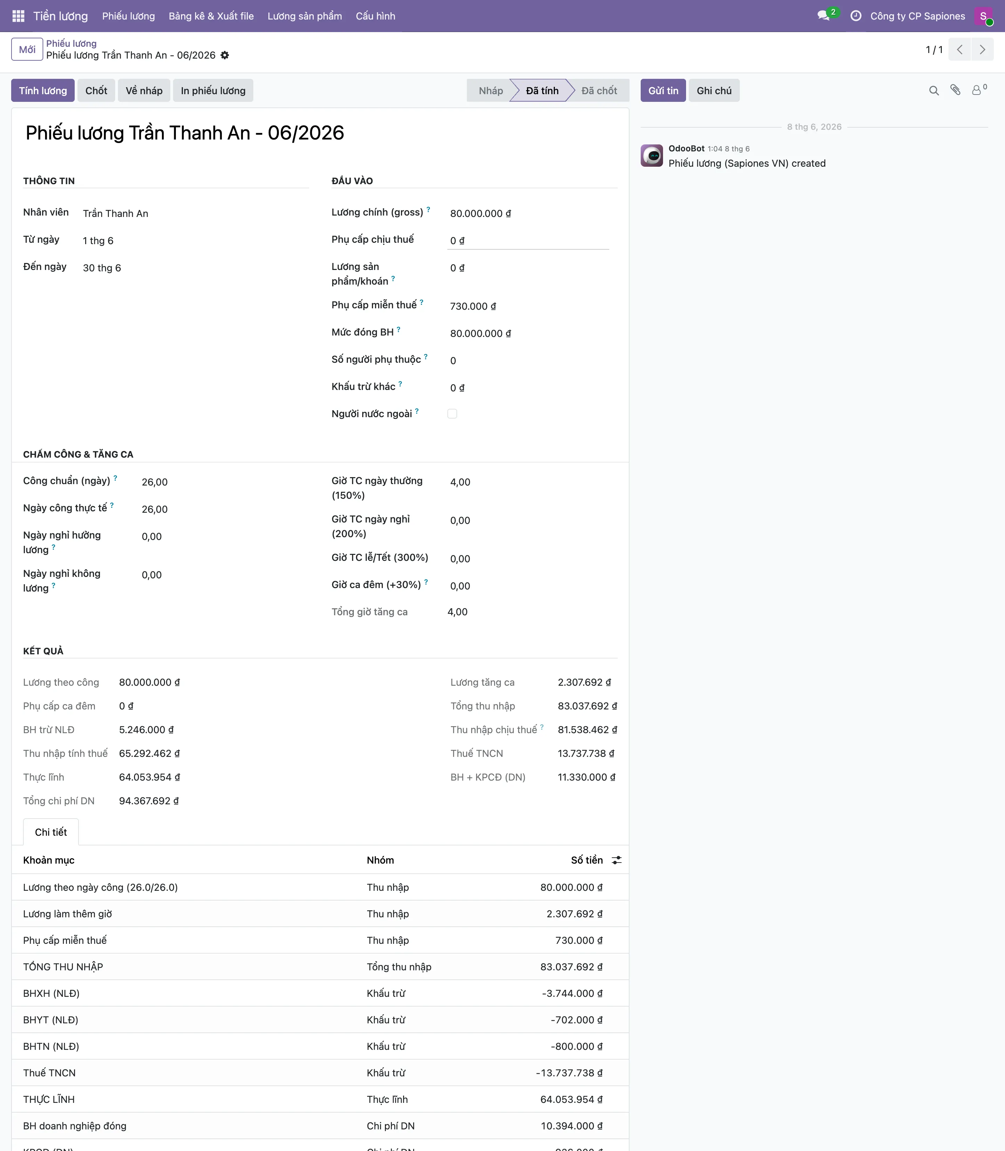Click the paperclip attachments icon
The width and height of the screenshot is (1005, 1151).
955,90
